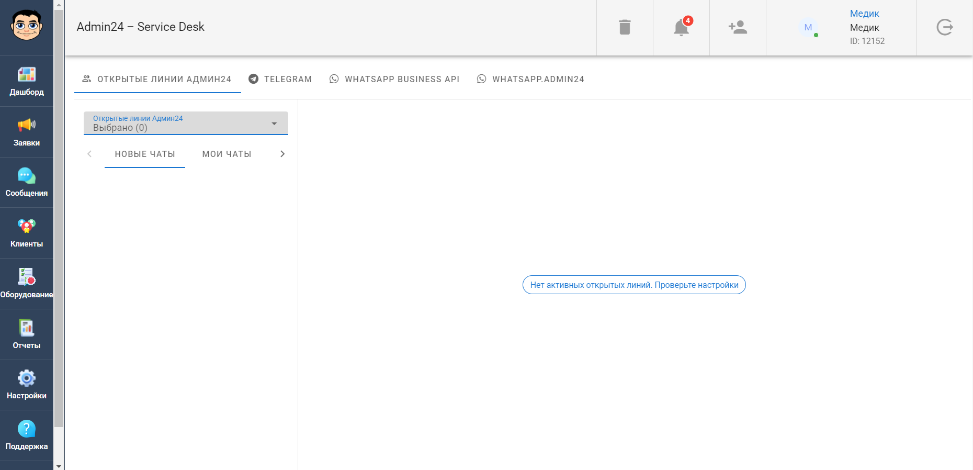Navigate to Оборудование
The image size is (973, 470).
point(27,284)
